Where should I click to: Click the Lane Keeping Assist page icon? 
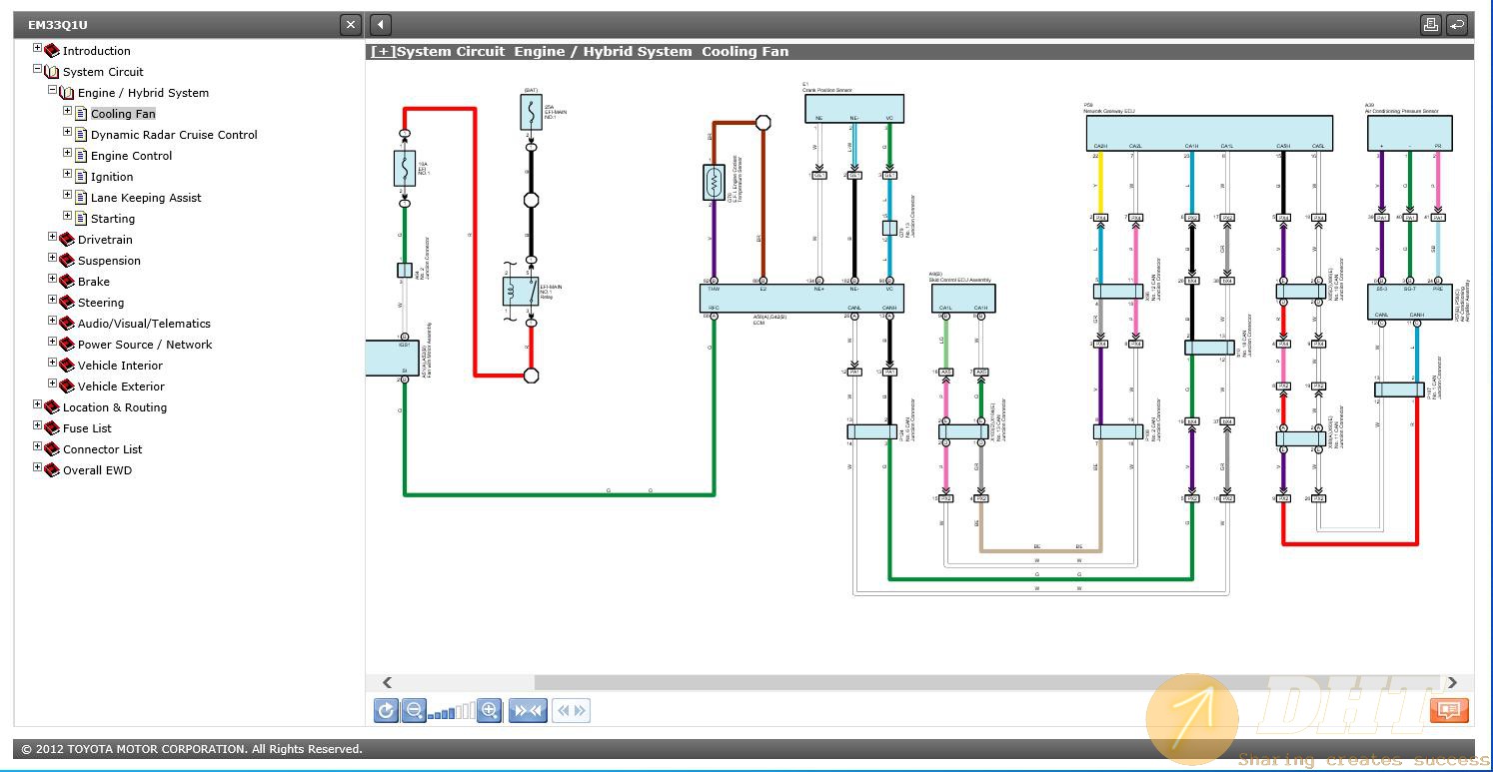pyautogui.click(x=81, y=198)
